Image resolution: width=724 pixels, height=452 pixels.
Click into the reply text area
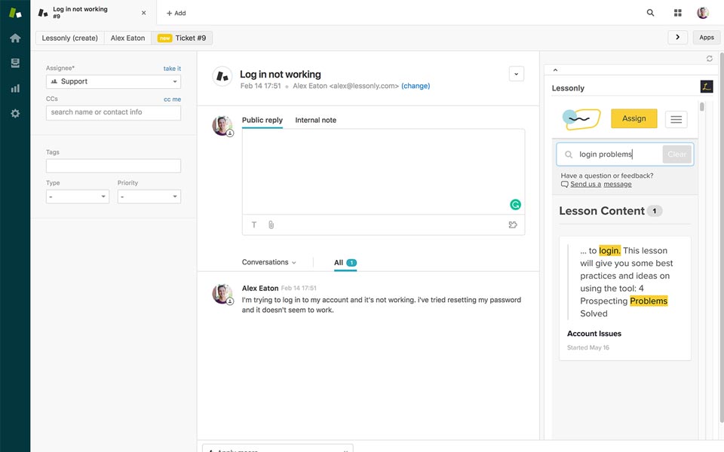pos(383,172)
